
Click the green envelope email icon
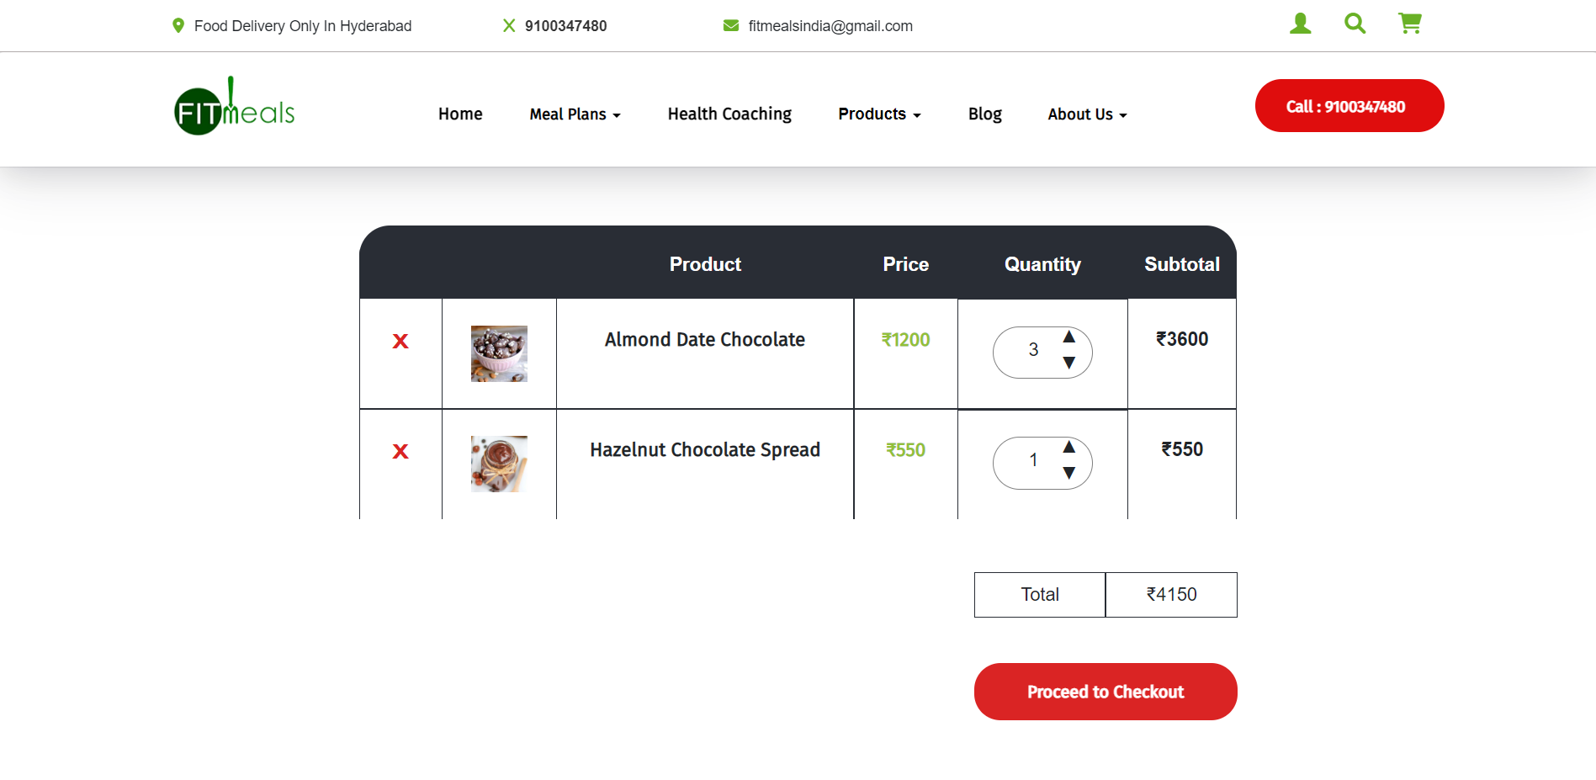(x=731, y=26)
